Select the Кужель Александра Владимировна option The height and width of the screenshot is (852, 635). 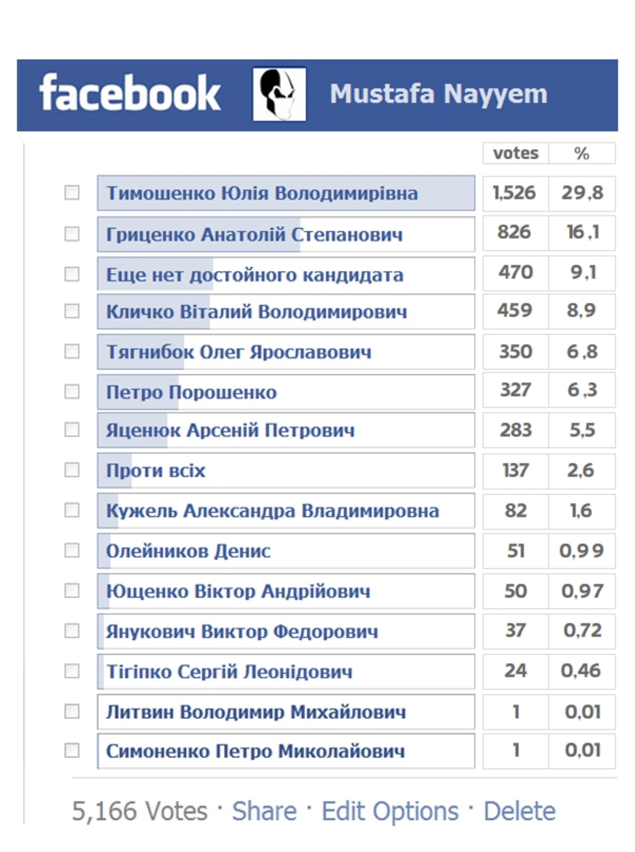click(x=286, y=511)
